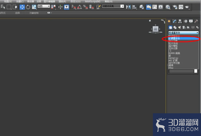This screenshot has width=201, height=136.
Task: Switch to the Modify command panel tab
Action: point(174,21)
